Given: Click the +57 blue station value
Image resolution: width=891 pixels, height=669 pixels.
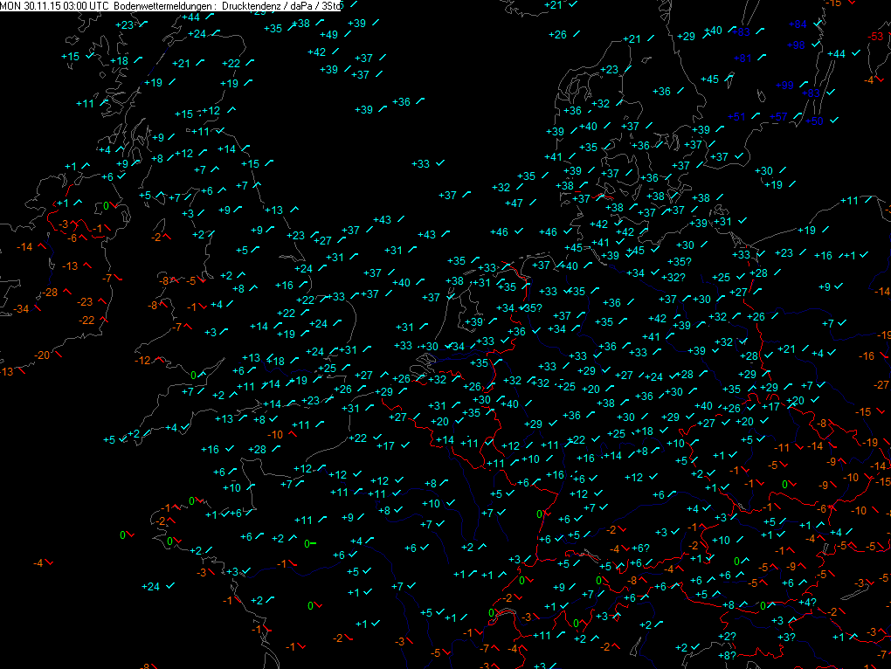Looking at the screenshot, I should [778, 117].
